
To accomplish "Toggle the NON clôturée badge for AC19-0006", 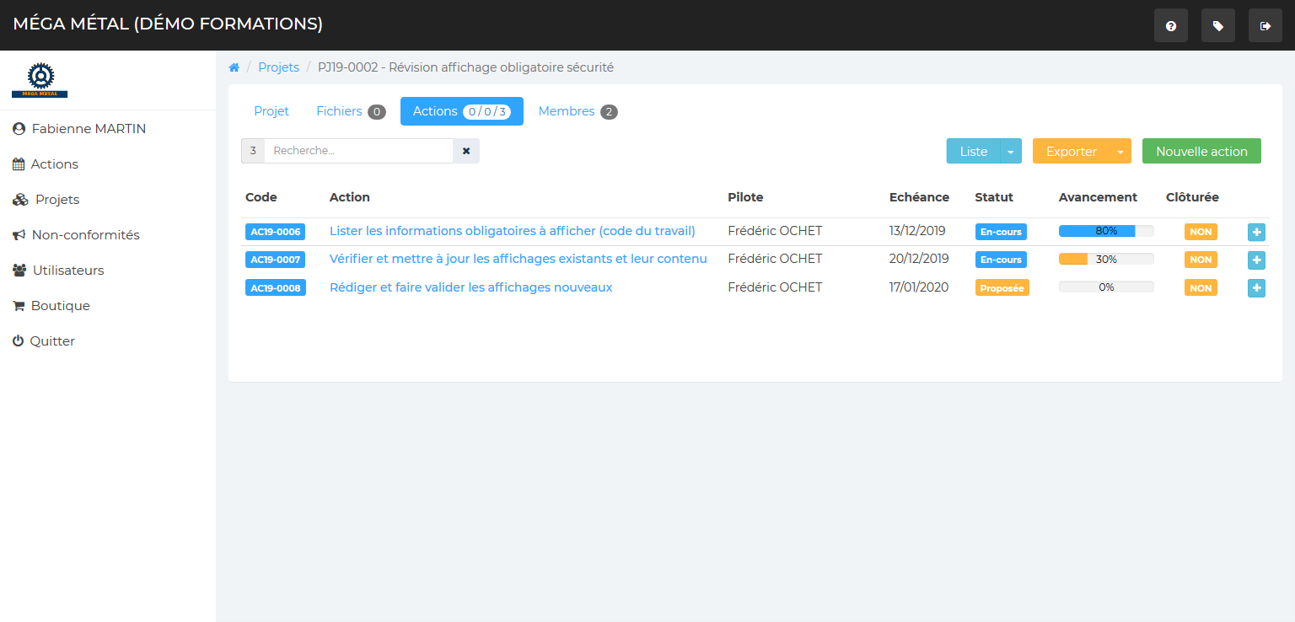I will click(1201, 232).
